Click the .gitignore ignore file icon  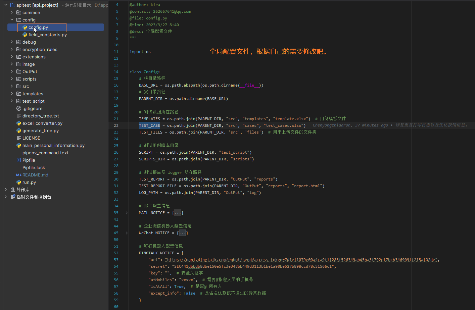coord(19,108)
